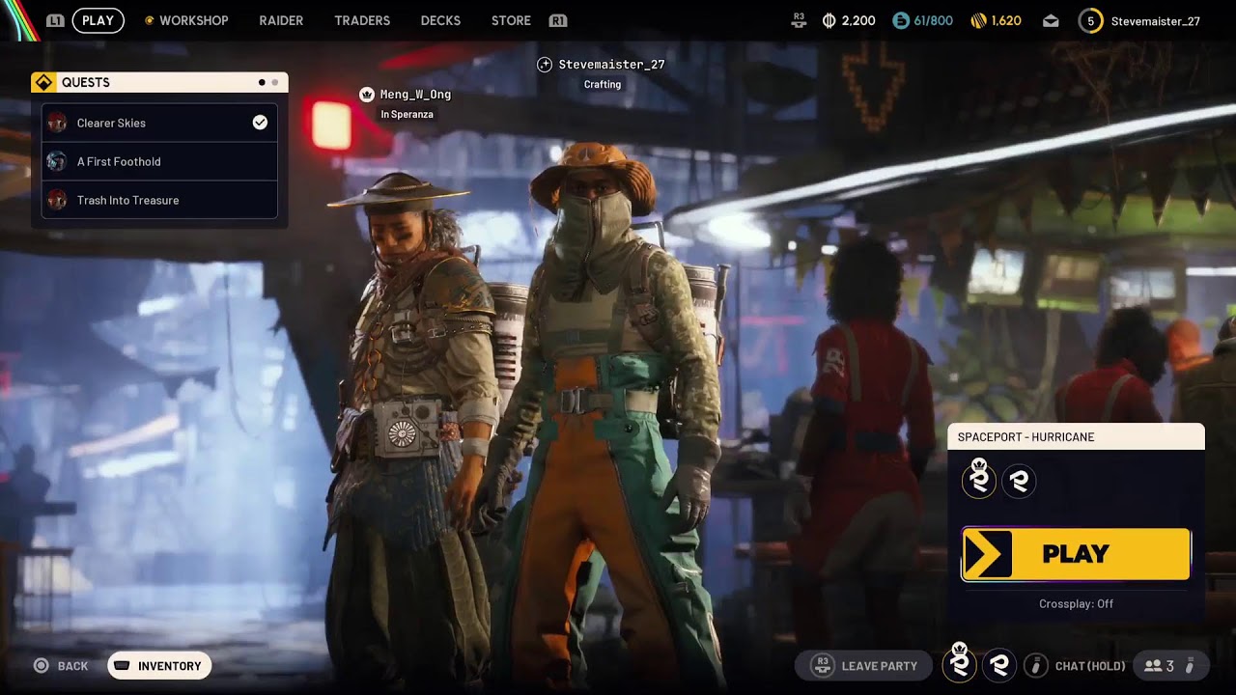
Task: Click the 1,620 gold currency value
Action: click(1006, 20)
